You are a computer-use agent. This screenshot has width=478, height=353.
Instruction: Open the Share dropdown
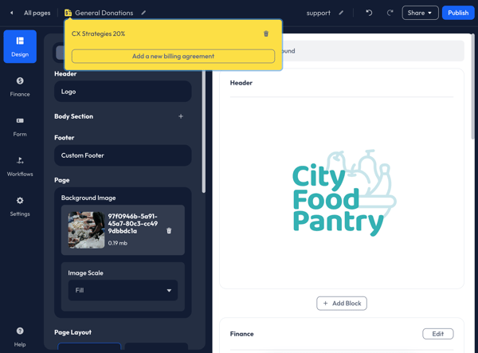pos(420,13)
